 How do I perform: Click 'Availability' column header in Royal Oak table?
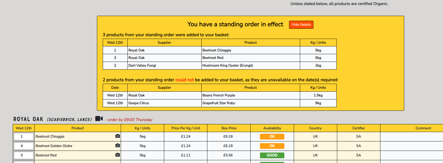click(272, 128)
